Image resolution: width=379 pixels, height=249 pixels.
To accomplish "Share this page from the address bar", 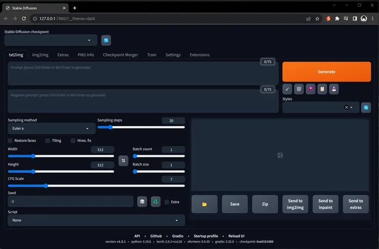I will click(308, 18).
